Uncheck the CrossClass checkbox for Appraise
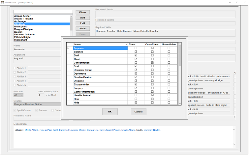Viewport: 249px width, 155px height. [152, 48]
